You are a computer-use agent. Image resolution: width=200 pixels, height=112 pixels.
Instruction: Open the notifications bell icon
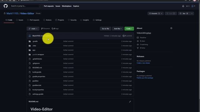tap(183, 6)
